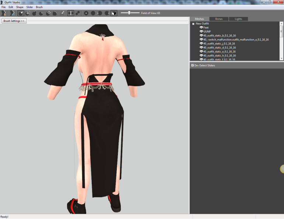The image size is (284, 219).
Task: Toggle X-Mirror brush mode
Action: [71, 13]
